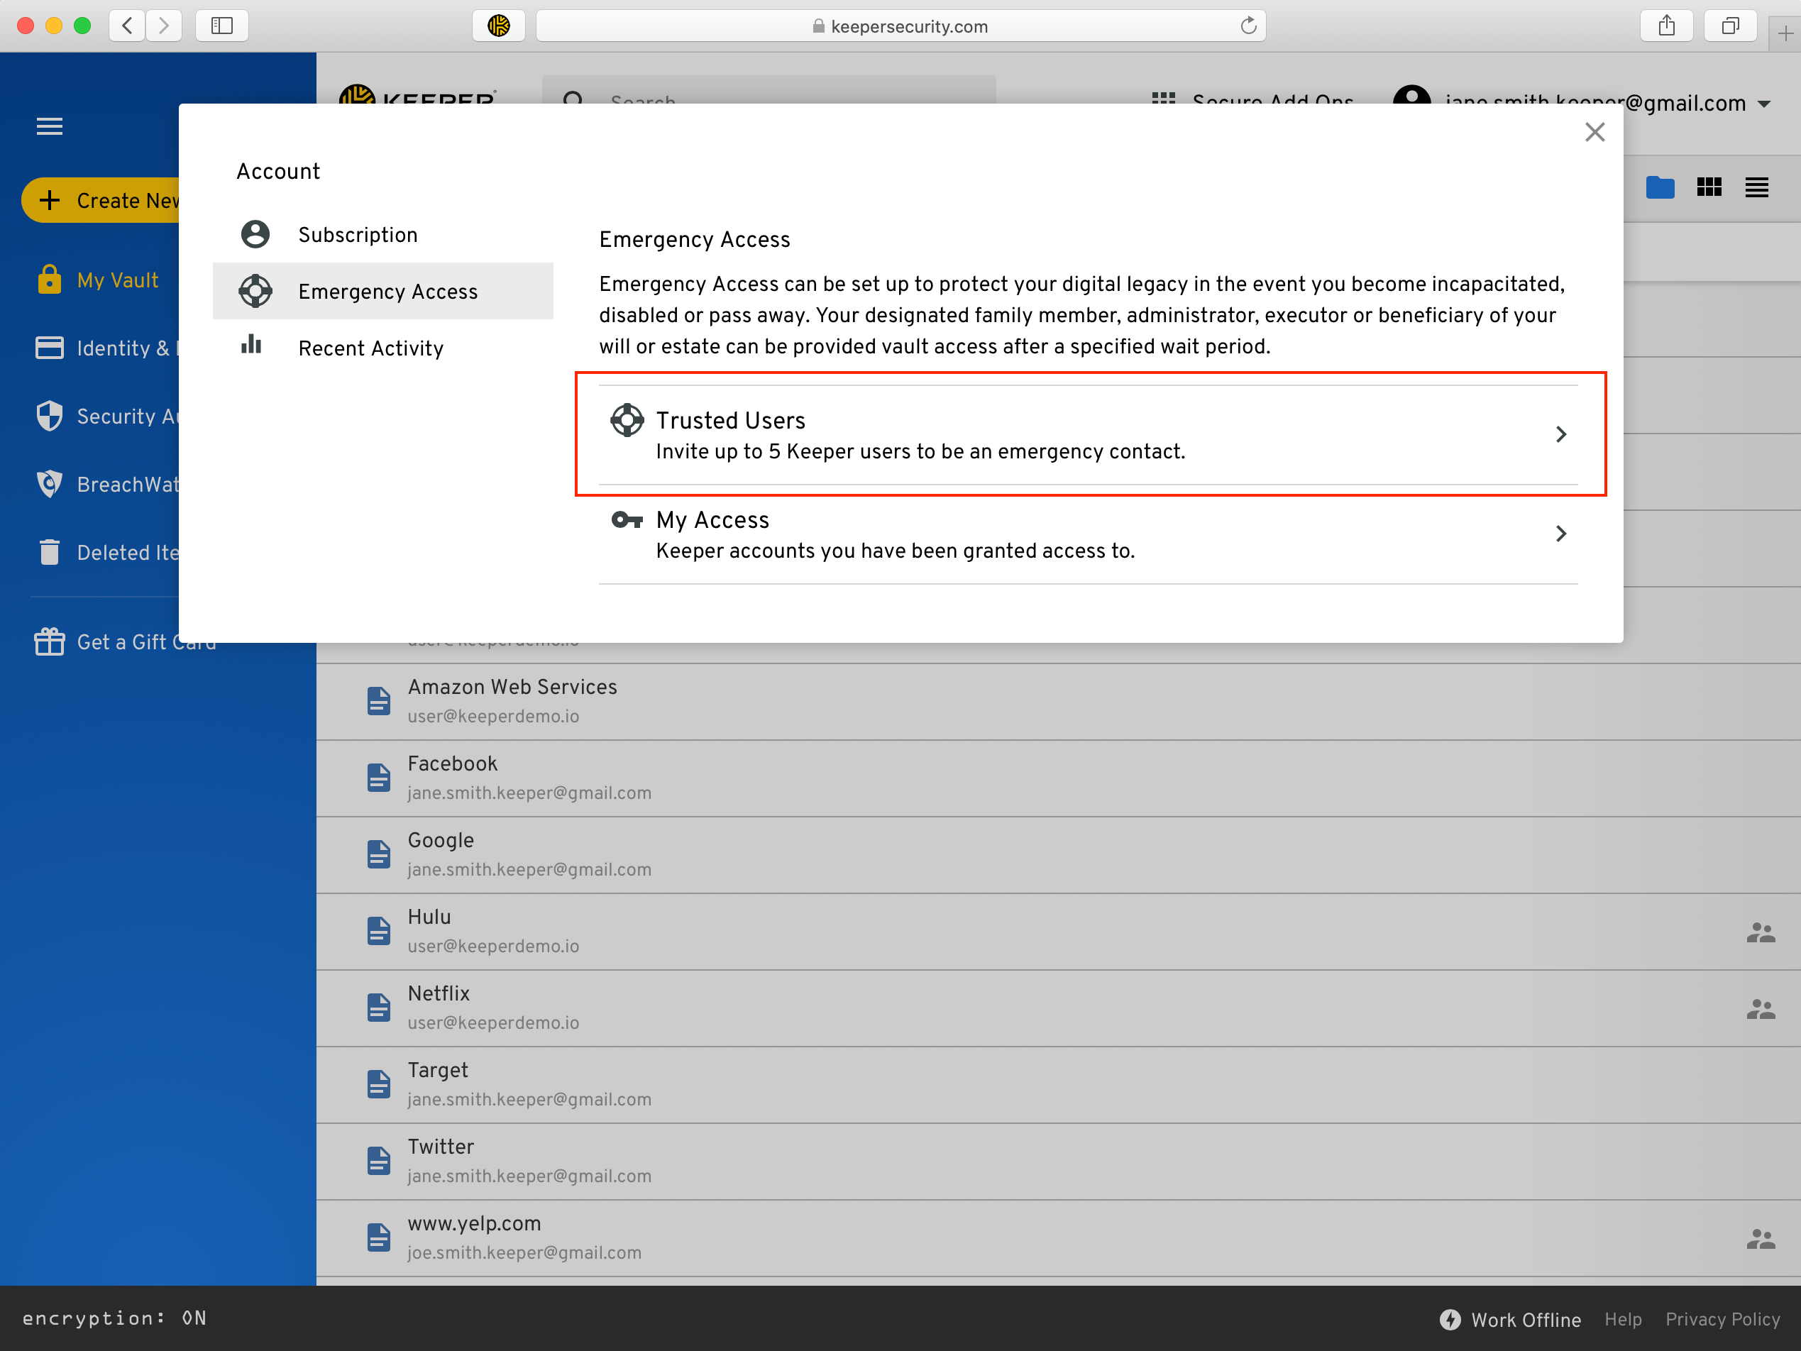Click the Create New button
Screen dimensions: 1801x1351
coord(101,200)
